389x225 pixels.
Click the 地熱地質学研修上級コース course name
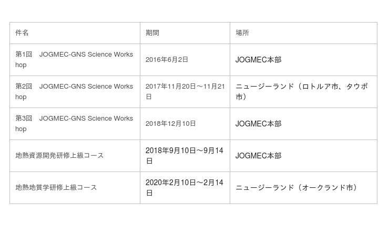point(56,188)
